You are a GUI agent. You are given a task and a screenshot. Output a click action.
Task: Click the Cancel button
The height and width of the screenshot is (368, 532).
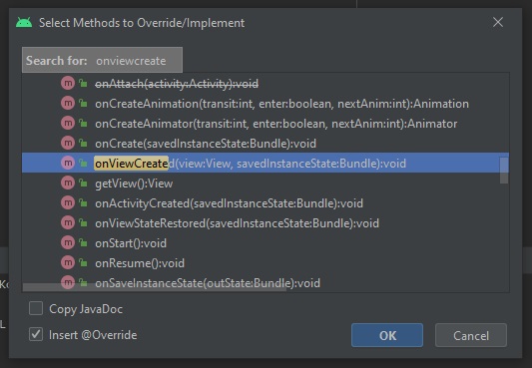pyautogui.click(x=471, y=335)
